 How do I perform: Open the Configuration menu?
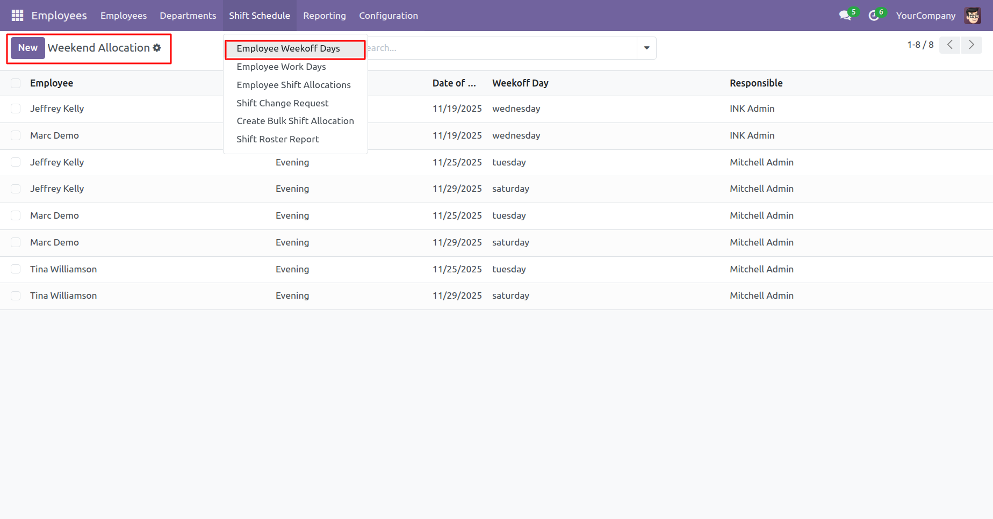pos(388,16)
